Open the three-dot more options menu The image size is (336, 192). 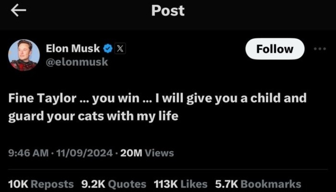click(320, 49)
